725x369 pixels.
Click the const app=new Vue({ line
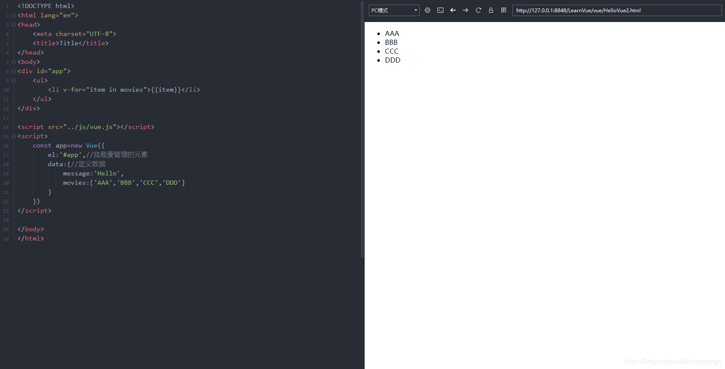tap(69, 145)
